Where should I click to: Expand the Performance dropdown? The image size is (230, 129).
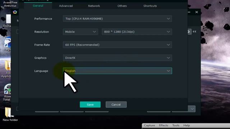point(118,19)
